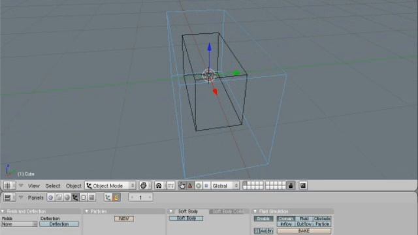
Task: Open the Shading context sphere icon
Action: pos(67,197)
